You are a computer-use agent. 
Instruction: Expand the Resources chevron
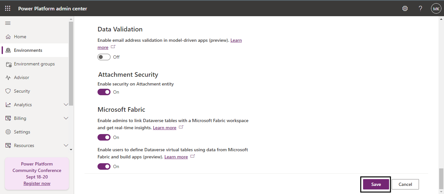click(66, 146)
